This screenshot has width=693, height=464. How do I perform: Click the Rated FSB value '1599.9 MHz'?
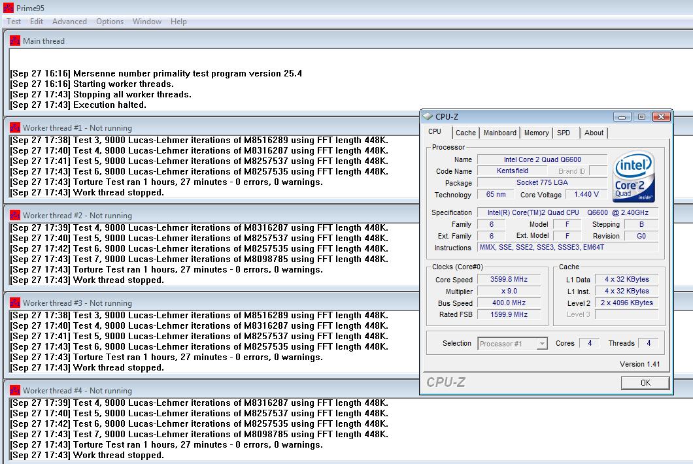(x=509, y=314)
